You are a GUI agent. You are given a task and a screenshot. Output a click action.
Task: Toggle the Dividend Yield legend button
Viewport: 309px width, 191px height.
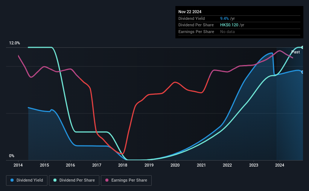pyautogui.click(x=27, y=180)
